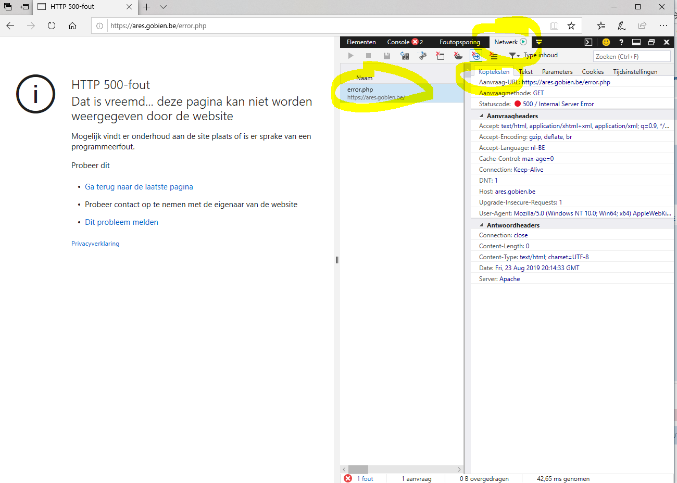Click the Clear cookies icon

click(458, 56)
